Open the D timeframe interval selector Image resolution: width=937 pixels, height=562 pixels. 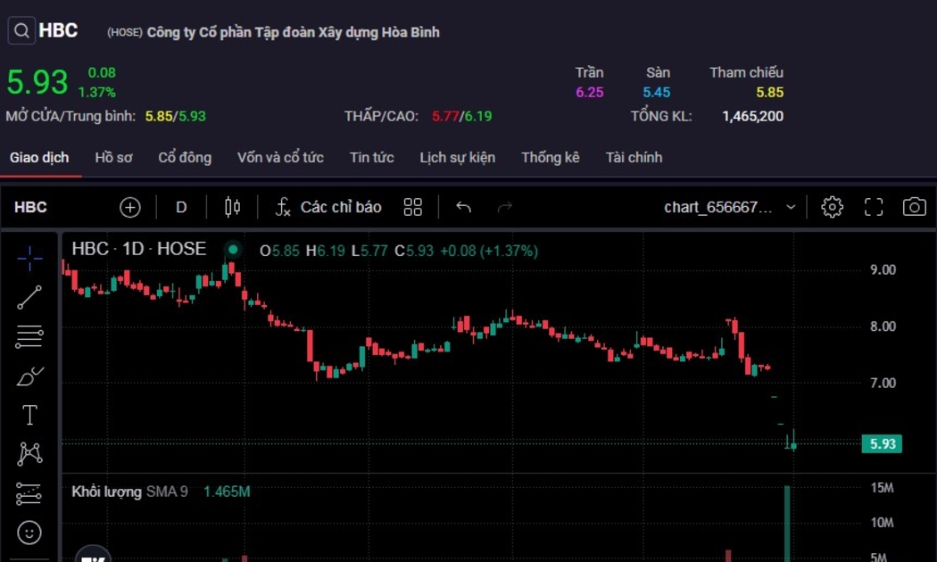(x=181, y=208)
